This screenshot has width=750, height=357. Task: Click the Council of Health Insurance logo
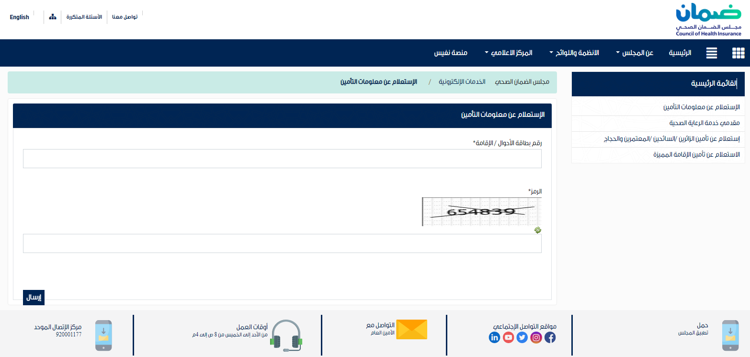708,19
